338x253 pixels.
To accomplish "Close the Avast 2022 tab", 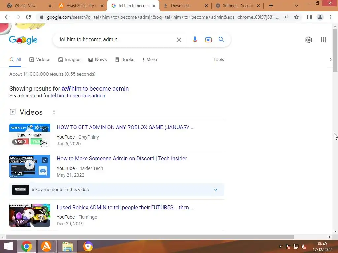I will (x=102, y=6).
